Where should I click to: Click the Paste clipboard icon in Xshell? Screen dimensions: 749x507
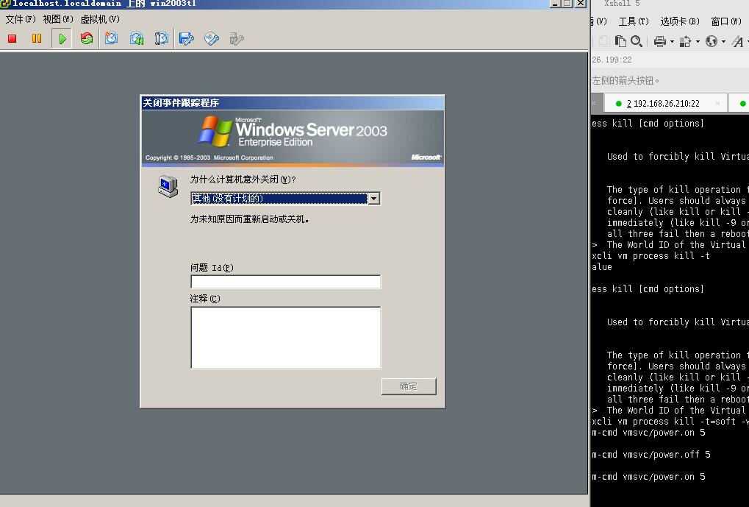(x=620, y=42)
